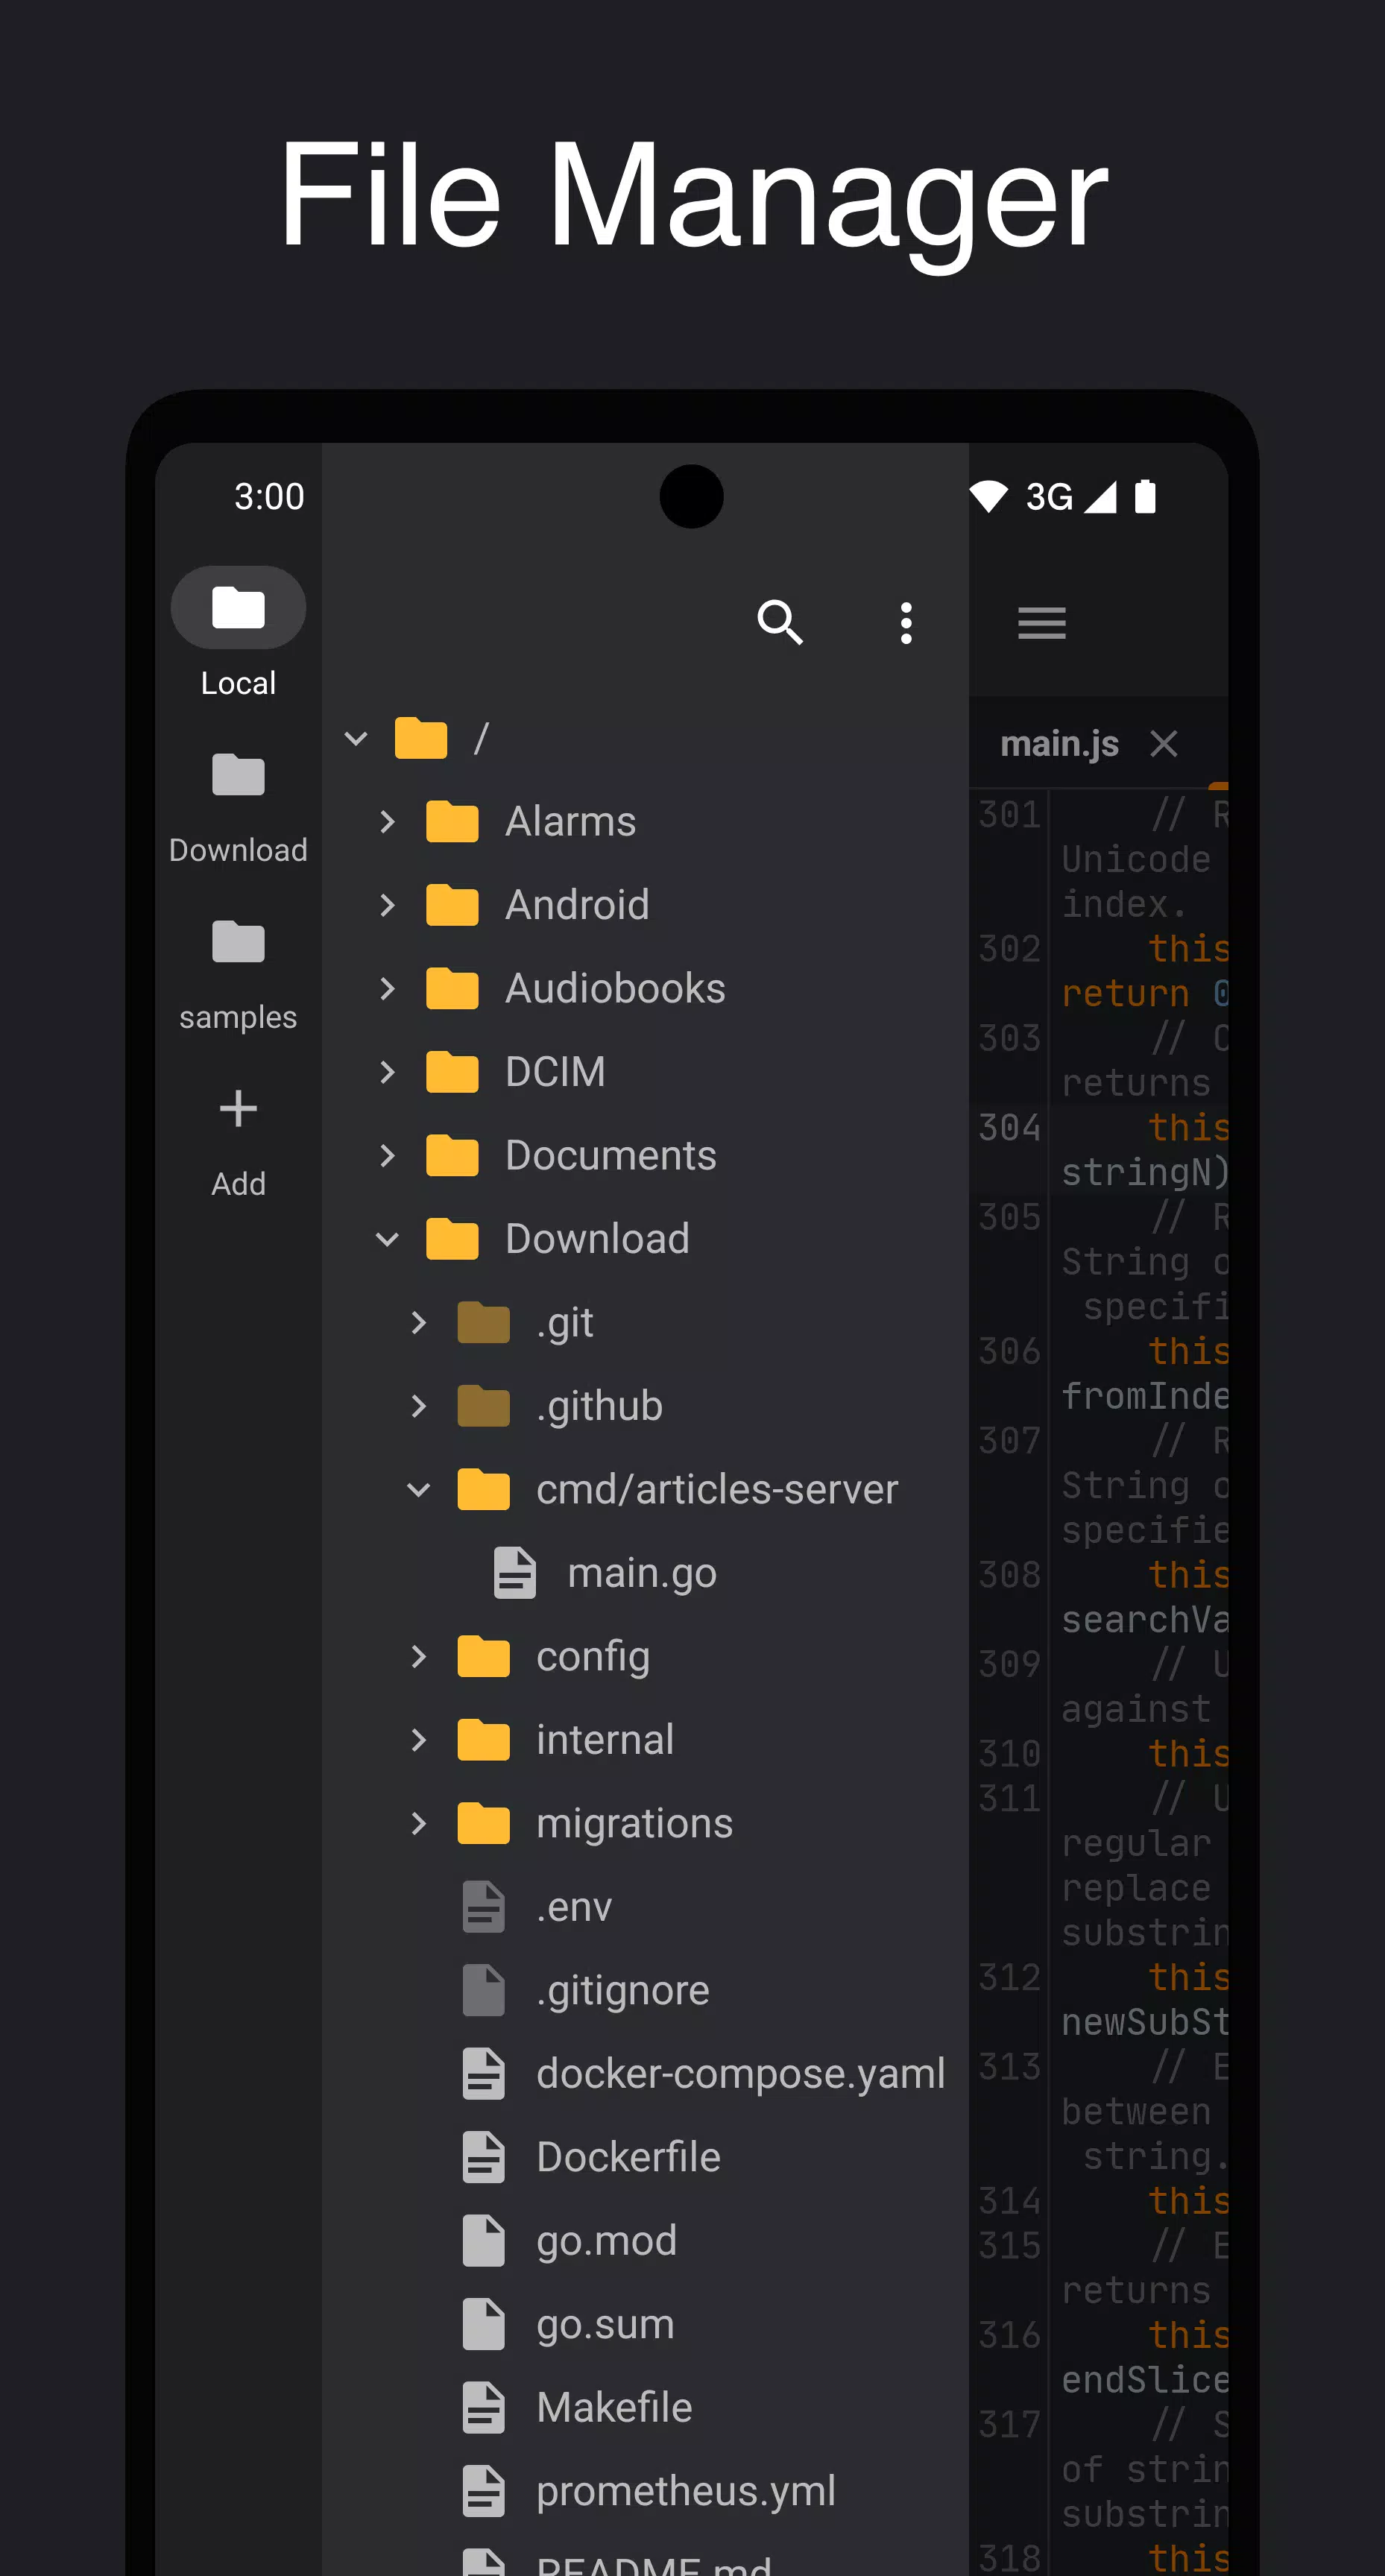Click the dimmed .git folder icon

point(483,1323)
